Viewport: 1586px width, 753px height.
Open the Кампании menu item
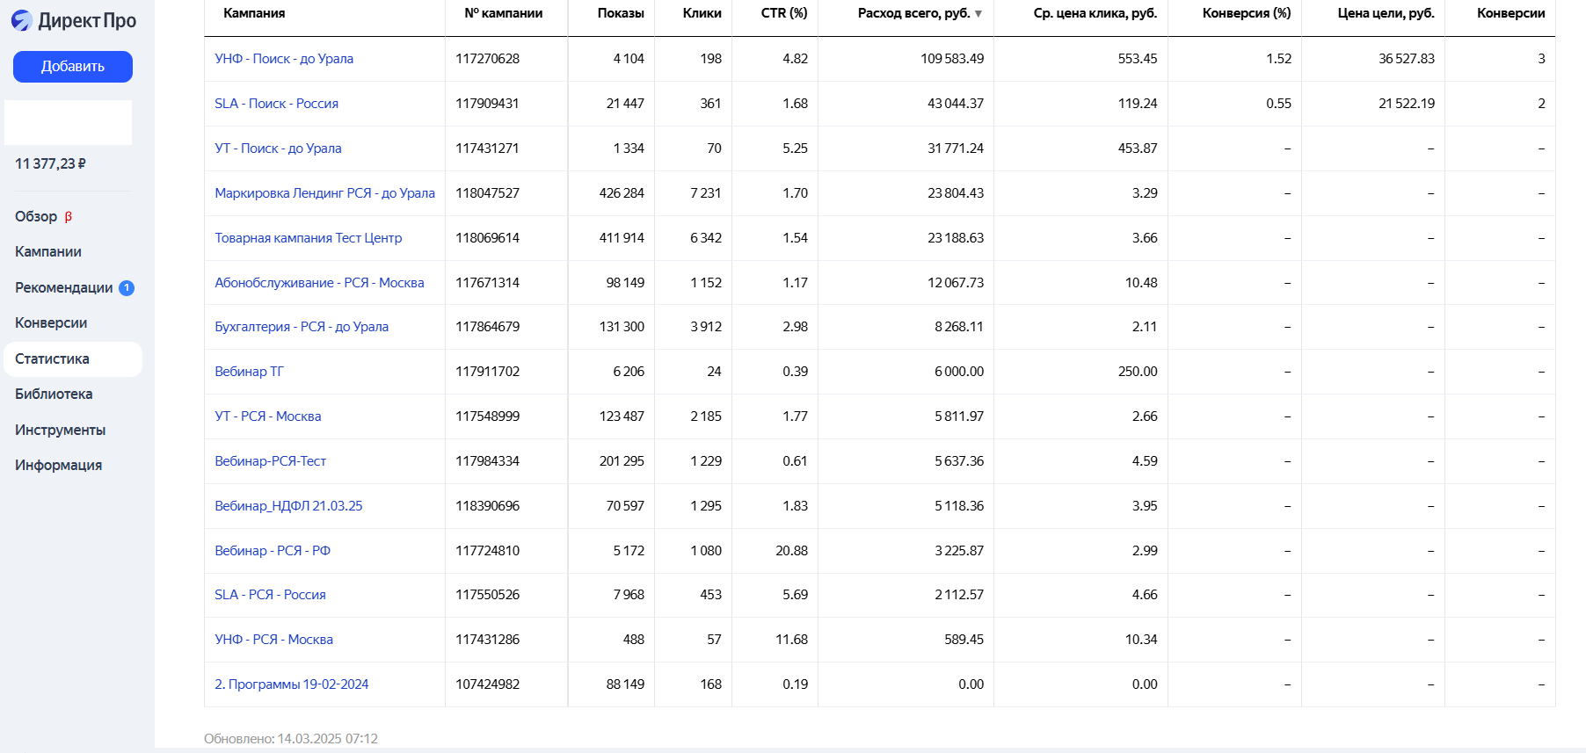(x=48, y=252)
